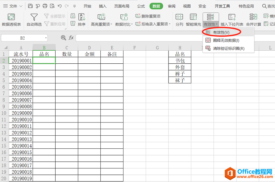Expand the quick access toolbar customize arrow

(75, 6)
